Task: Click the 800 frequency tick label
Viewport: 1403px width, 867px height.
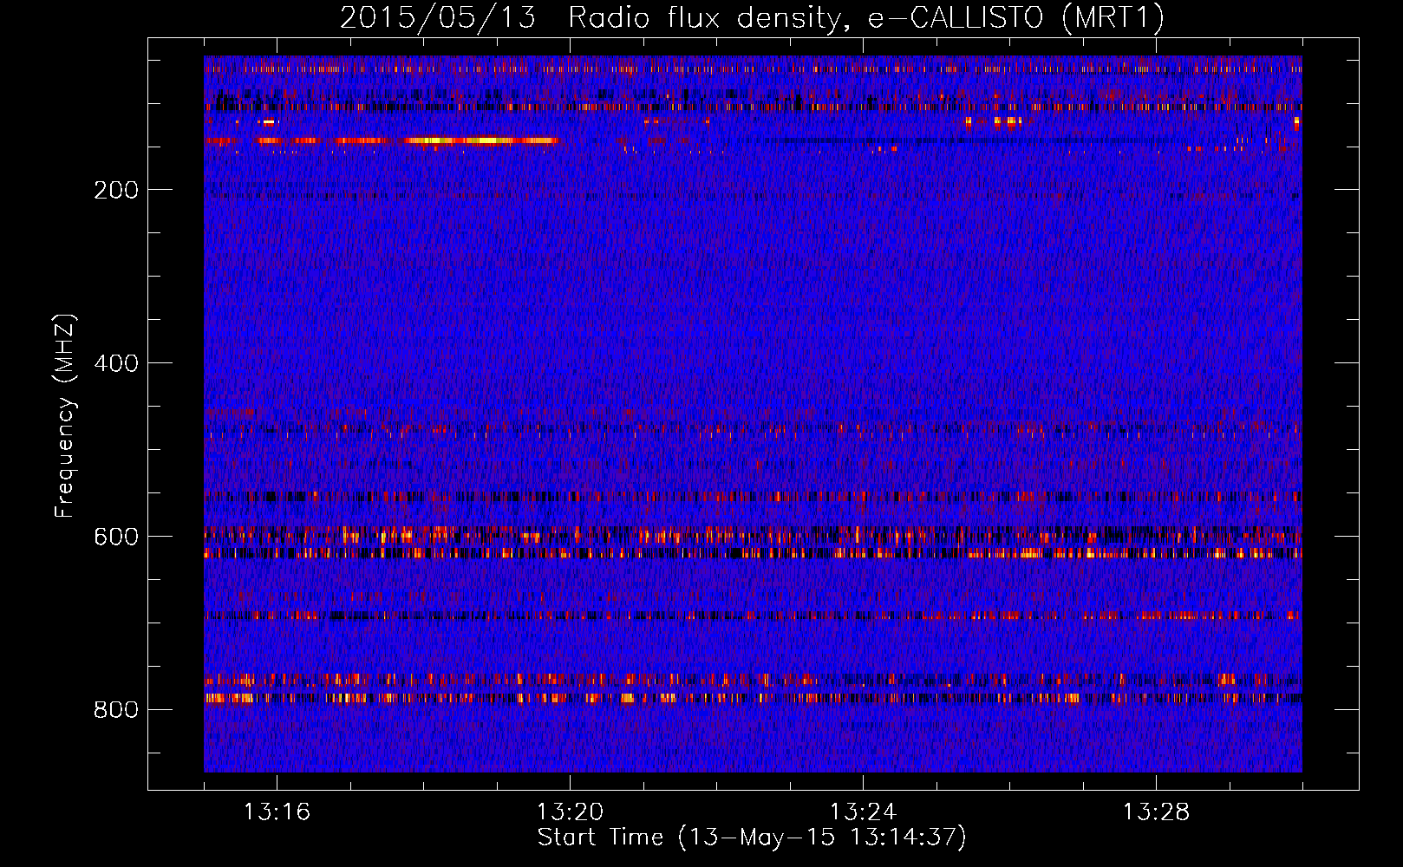Action: 116,710
